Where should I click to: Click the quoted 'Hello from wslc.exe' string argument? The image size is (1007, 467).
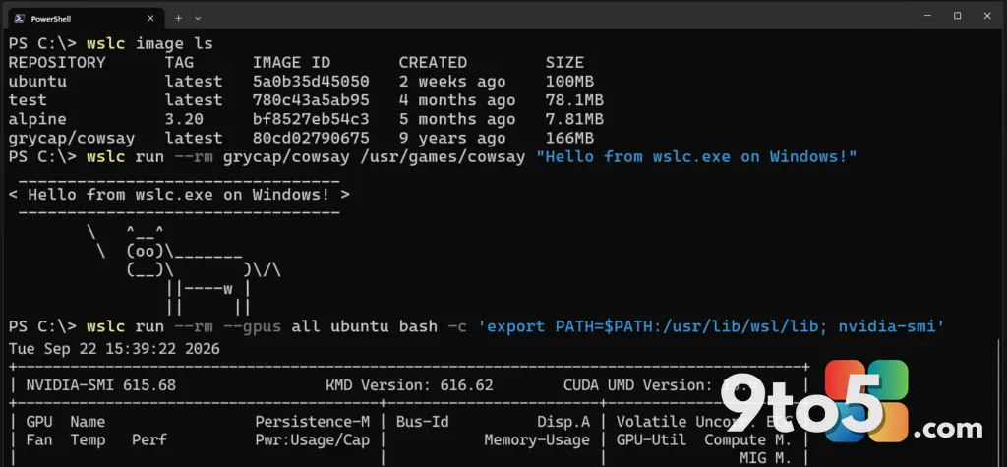click(697, 156)
